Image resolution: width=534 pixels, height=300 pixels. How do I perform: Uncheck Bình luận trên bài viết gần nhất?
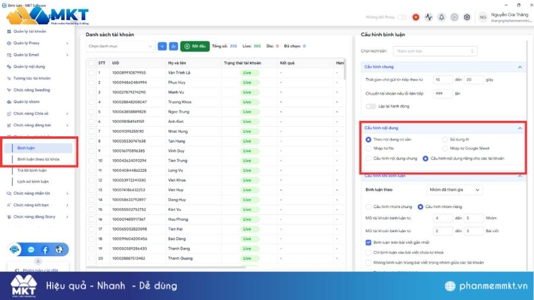point(368,242)
